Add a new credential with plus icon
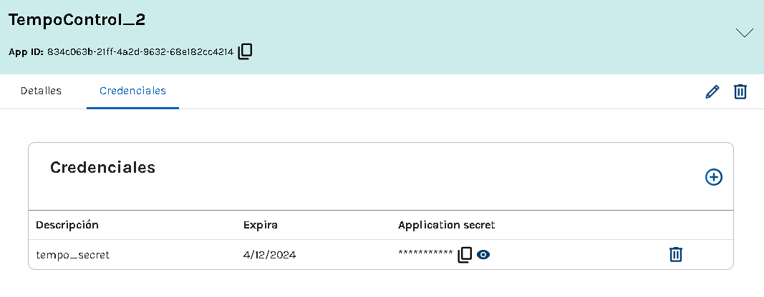764x297 pixels. (714, 177)
